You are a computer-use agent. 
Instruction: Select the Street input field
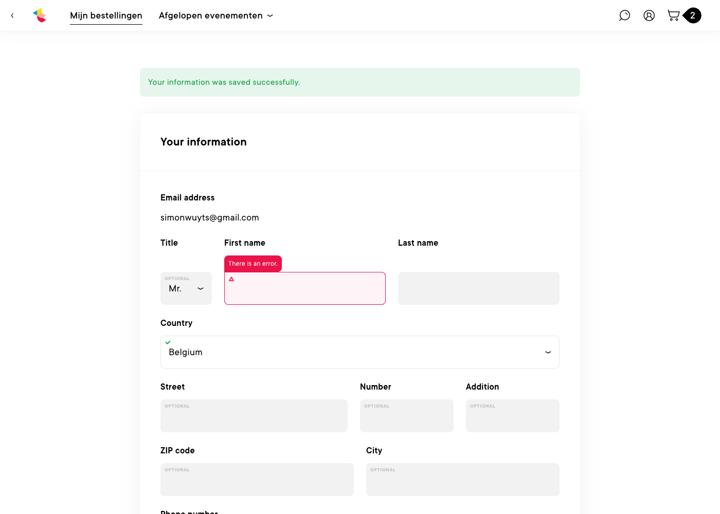pyautogui.click(x=254, y=416)
